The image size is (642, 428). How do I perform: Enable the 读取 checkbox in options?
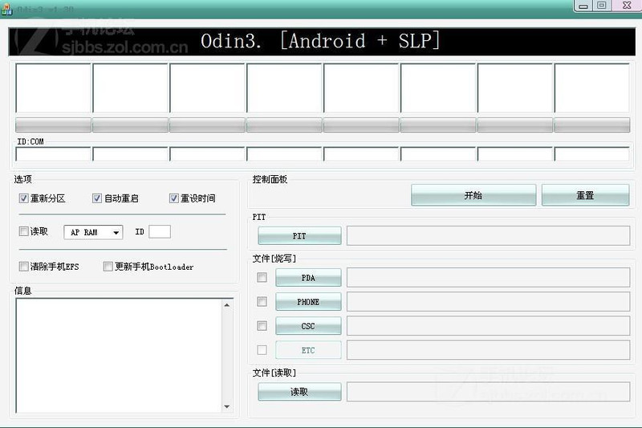click(x=24, y=231)
